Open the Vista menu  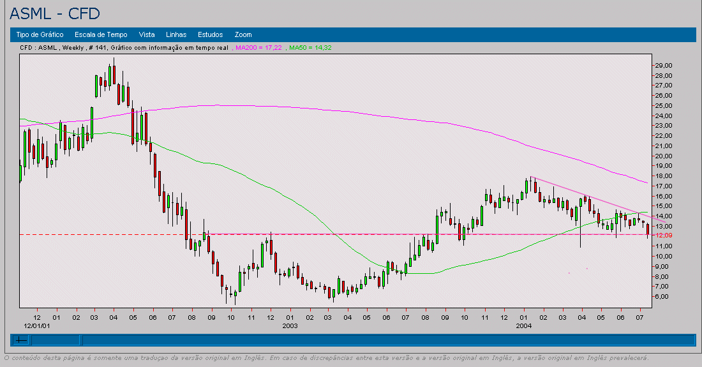(147, 34)
